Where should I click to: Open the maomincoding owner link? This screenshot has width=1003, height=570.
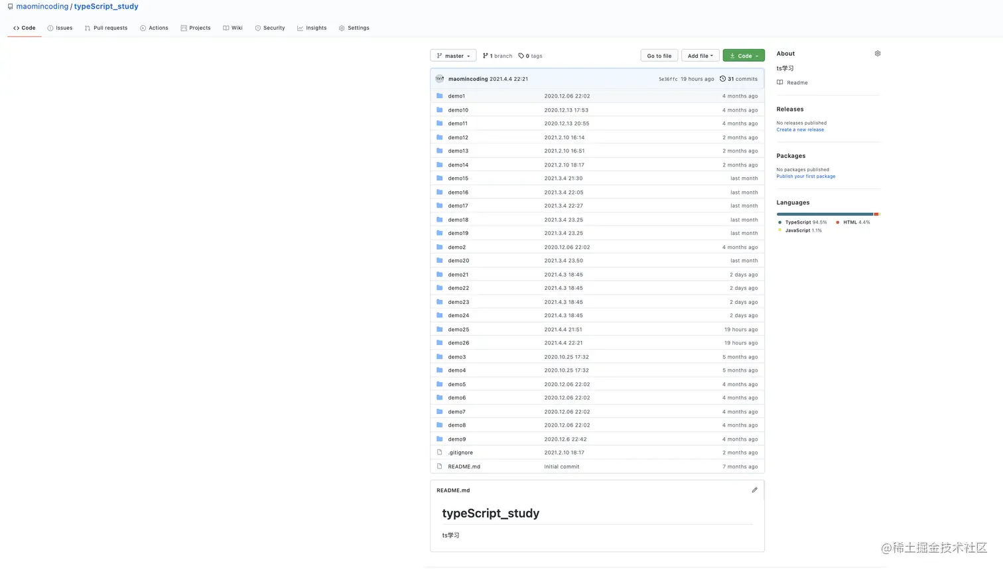[42, 7]
